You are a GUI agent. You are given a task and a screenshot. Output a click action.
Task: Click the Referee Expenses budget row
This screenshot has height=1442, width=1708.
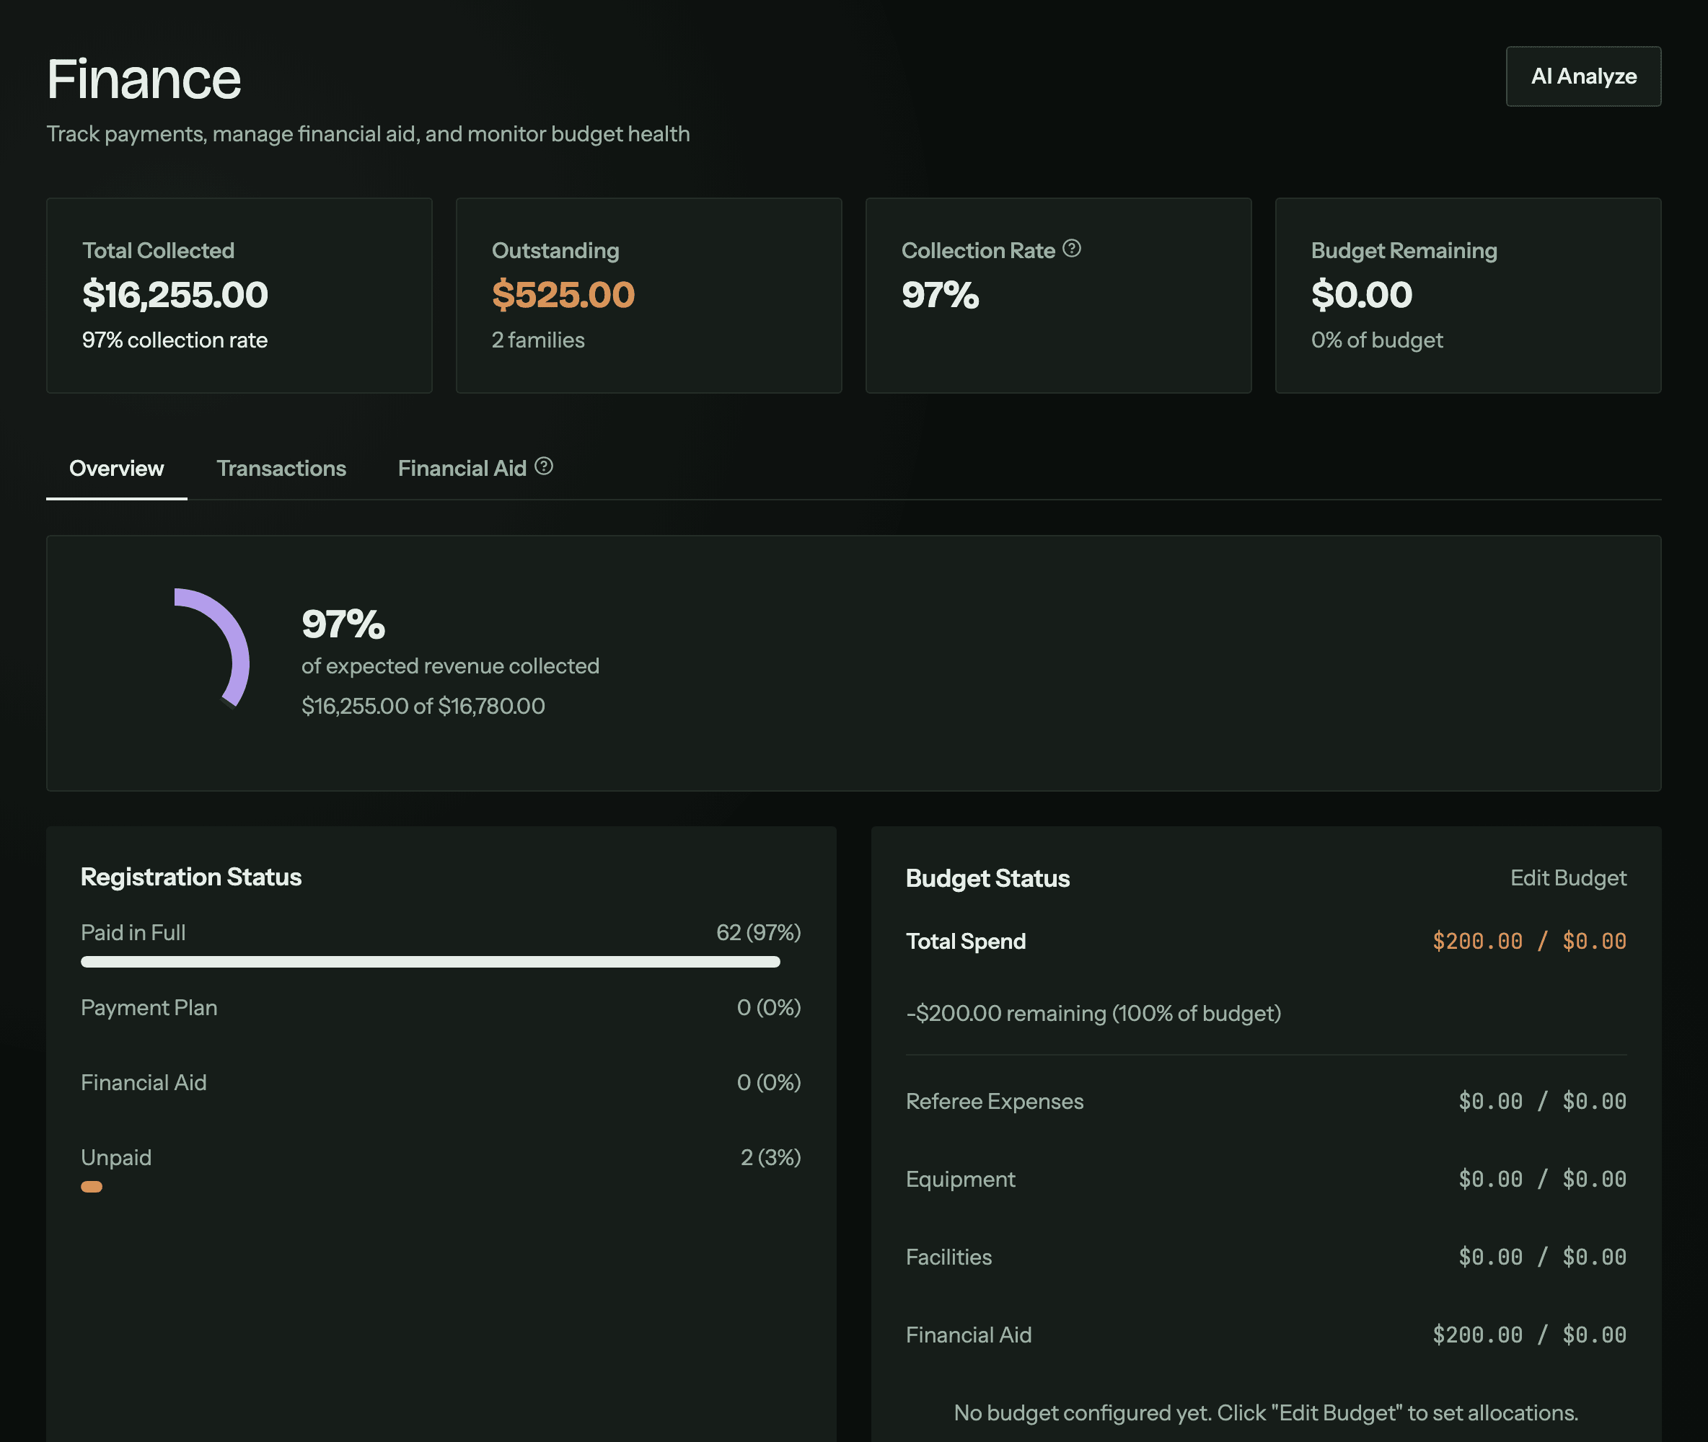coord(1266,1101)
